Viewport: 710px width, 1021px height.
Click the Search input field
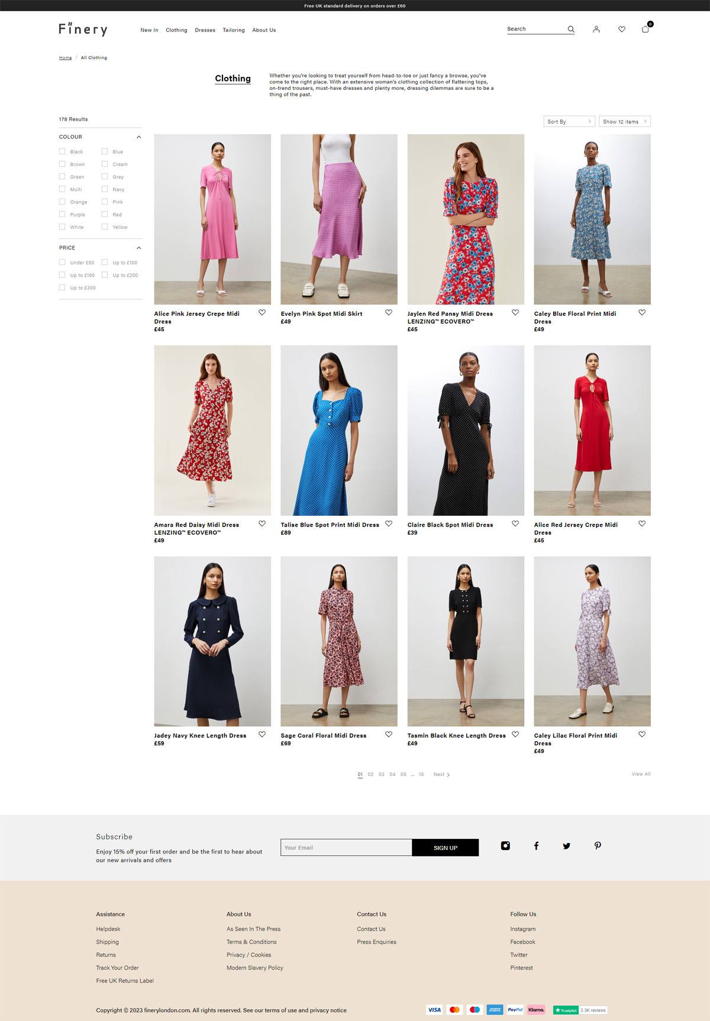(x=535, y=29)
